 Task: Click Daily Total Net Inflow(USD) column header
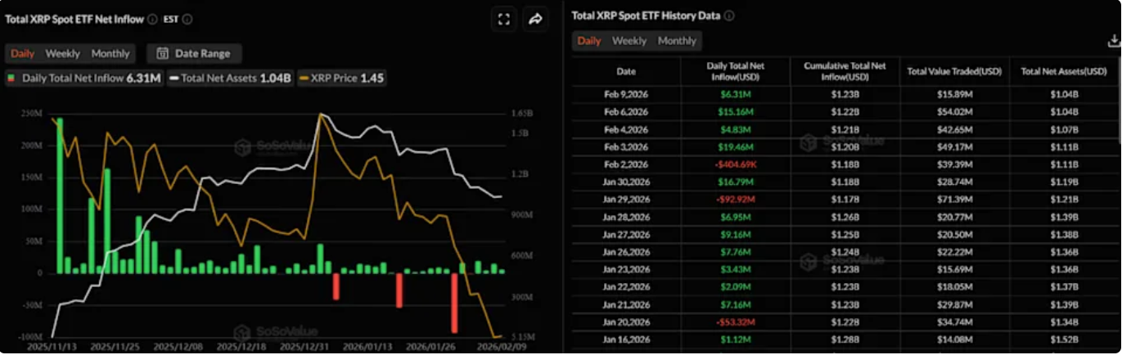point(736,71)
